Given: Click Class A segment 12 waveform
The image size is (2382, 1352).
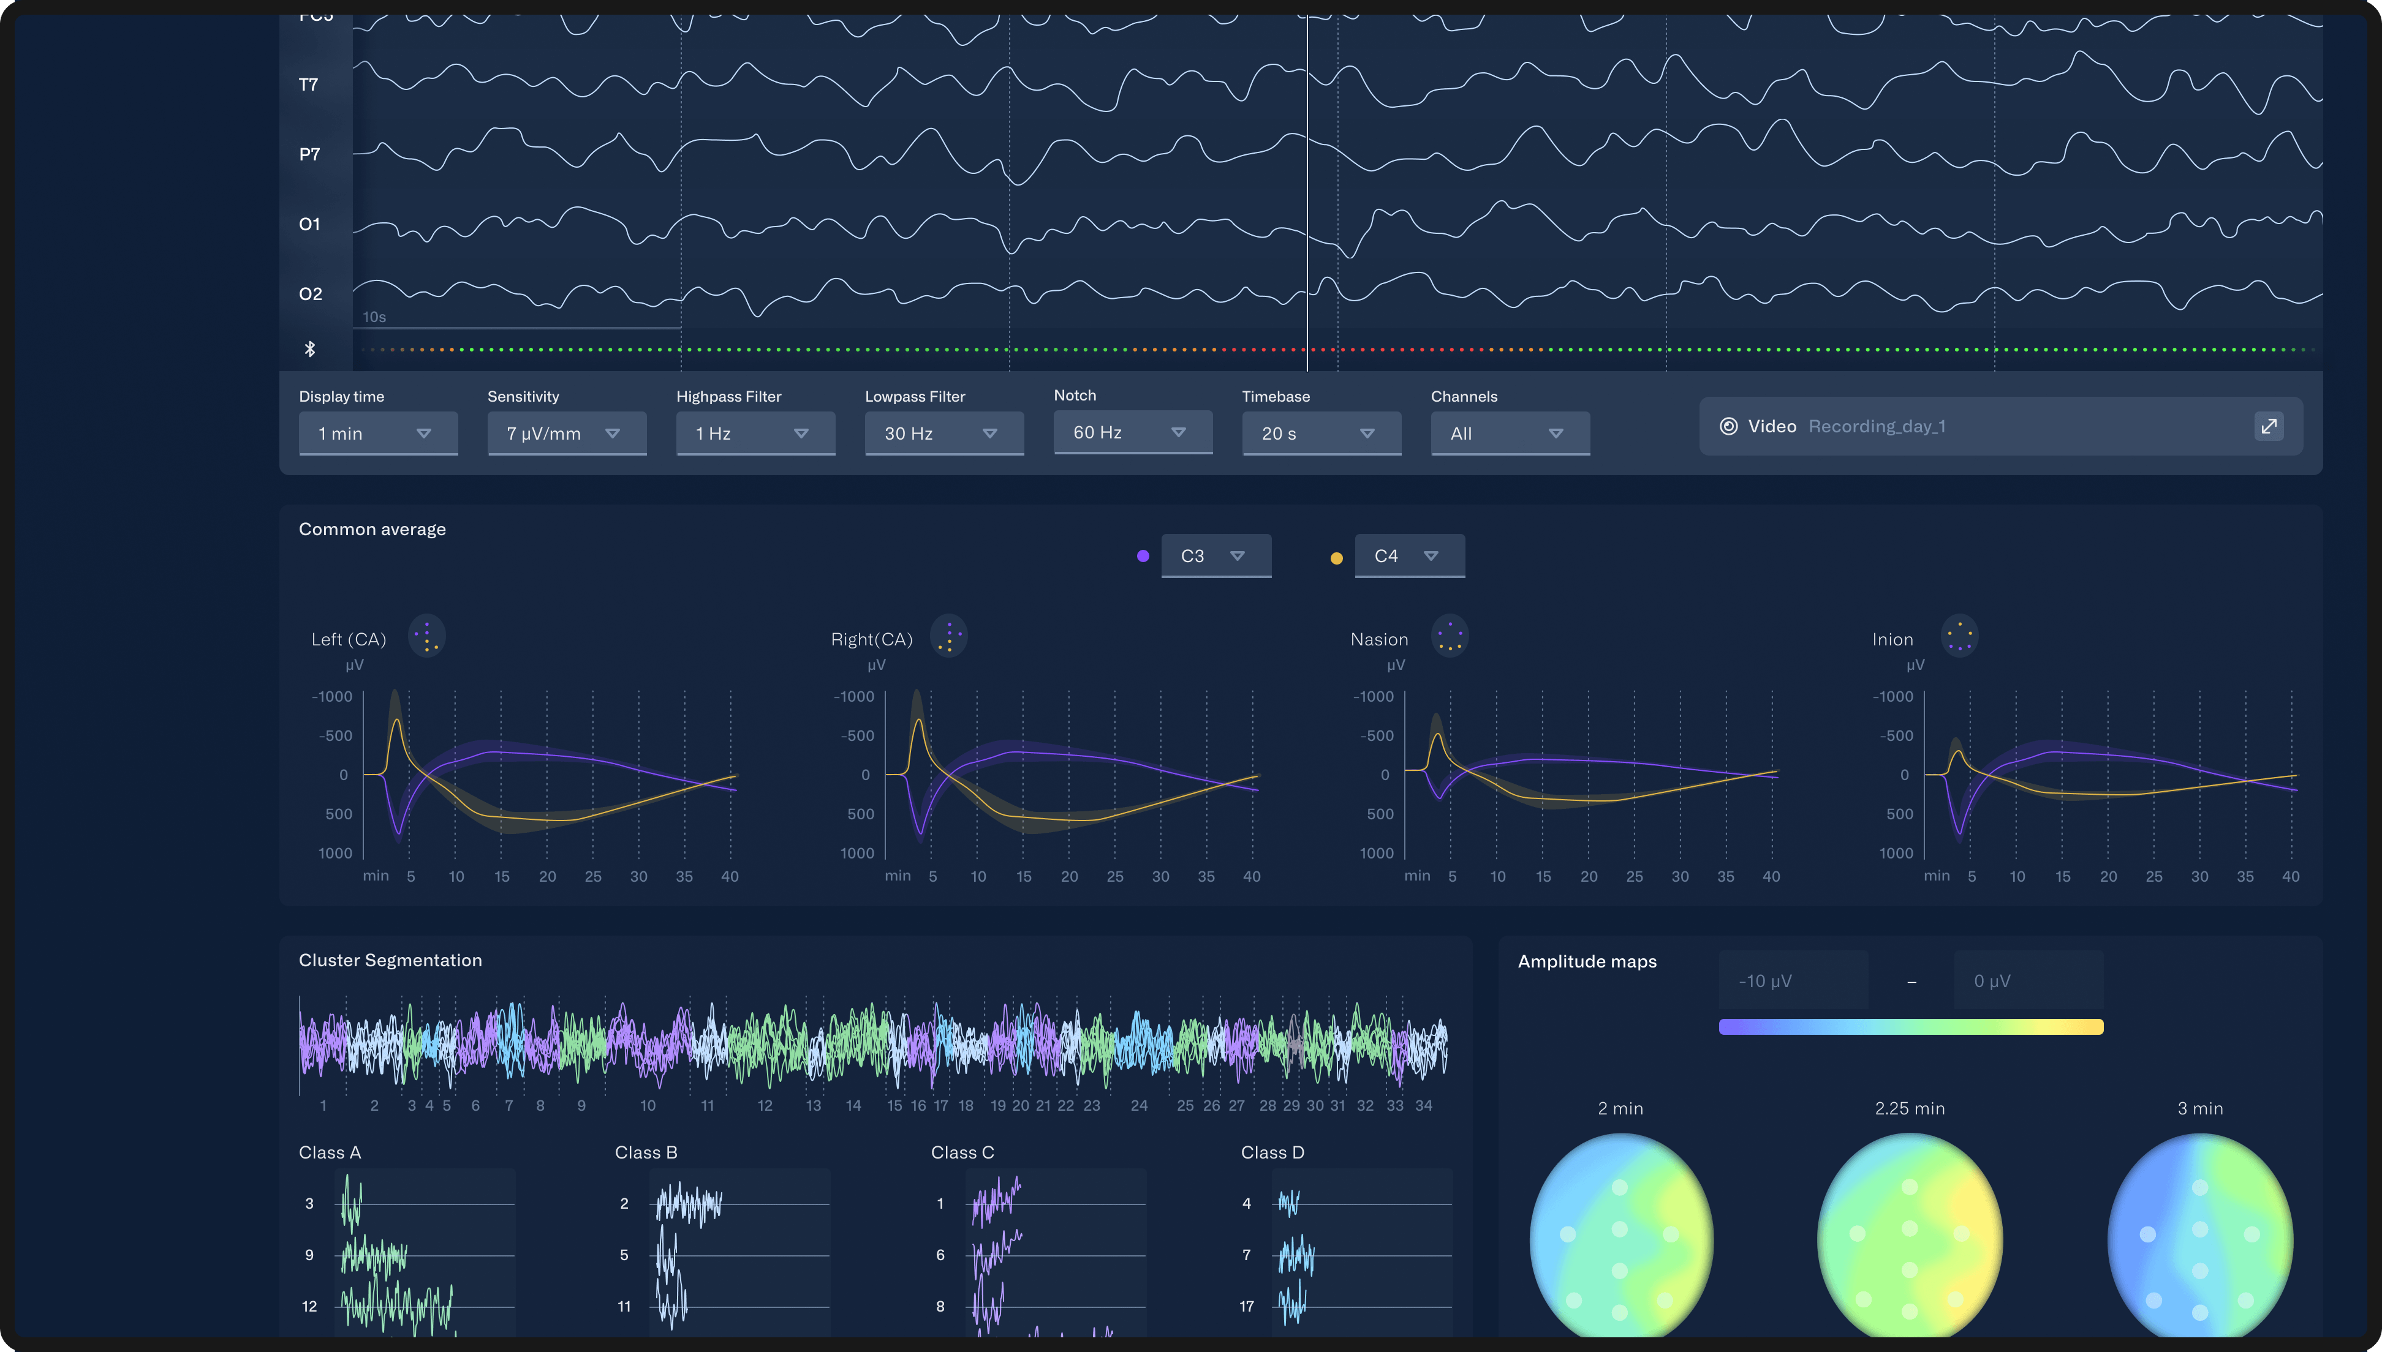Looking at the screenshot, I should pyautogui.click(x=396, y=1307).
